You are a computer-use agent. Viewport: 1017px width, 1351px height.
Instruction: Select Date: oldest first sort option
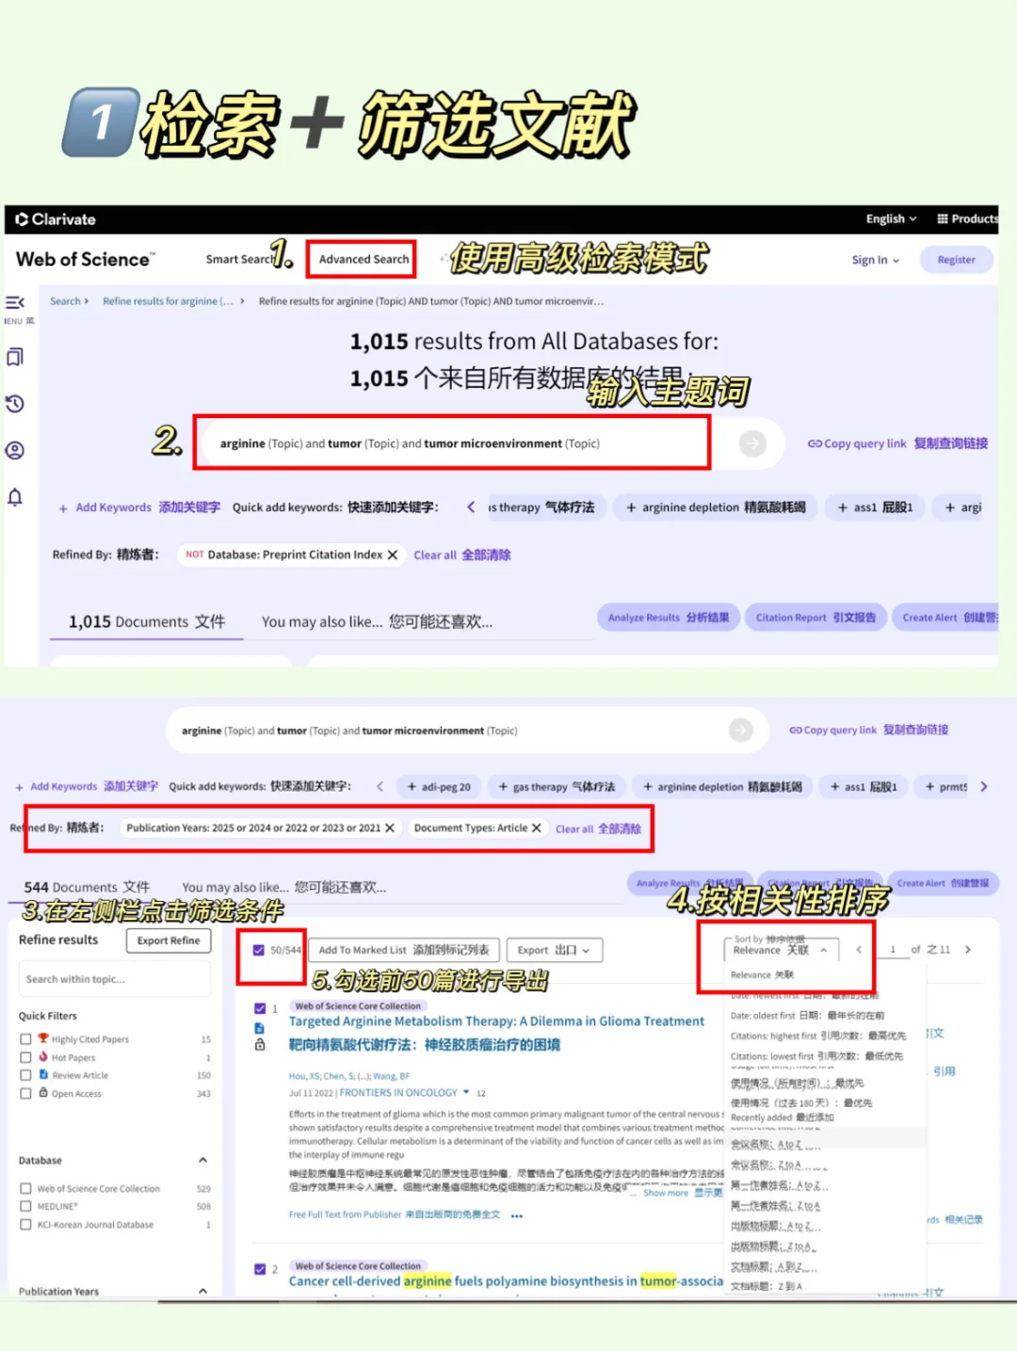point(807,1015)
